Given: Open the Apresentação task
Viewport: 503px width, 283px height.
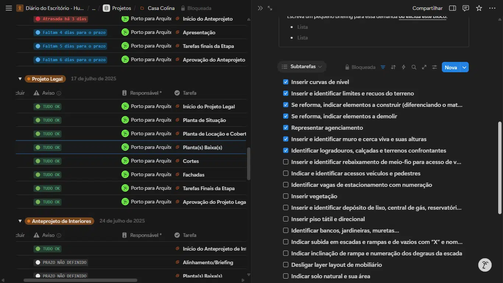Looking at the screenshot, I should [199, 32].
